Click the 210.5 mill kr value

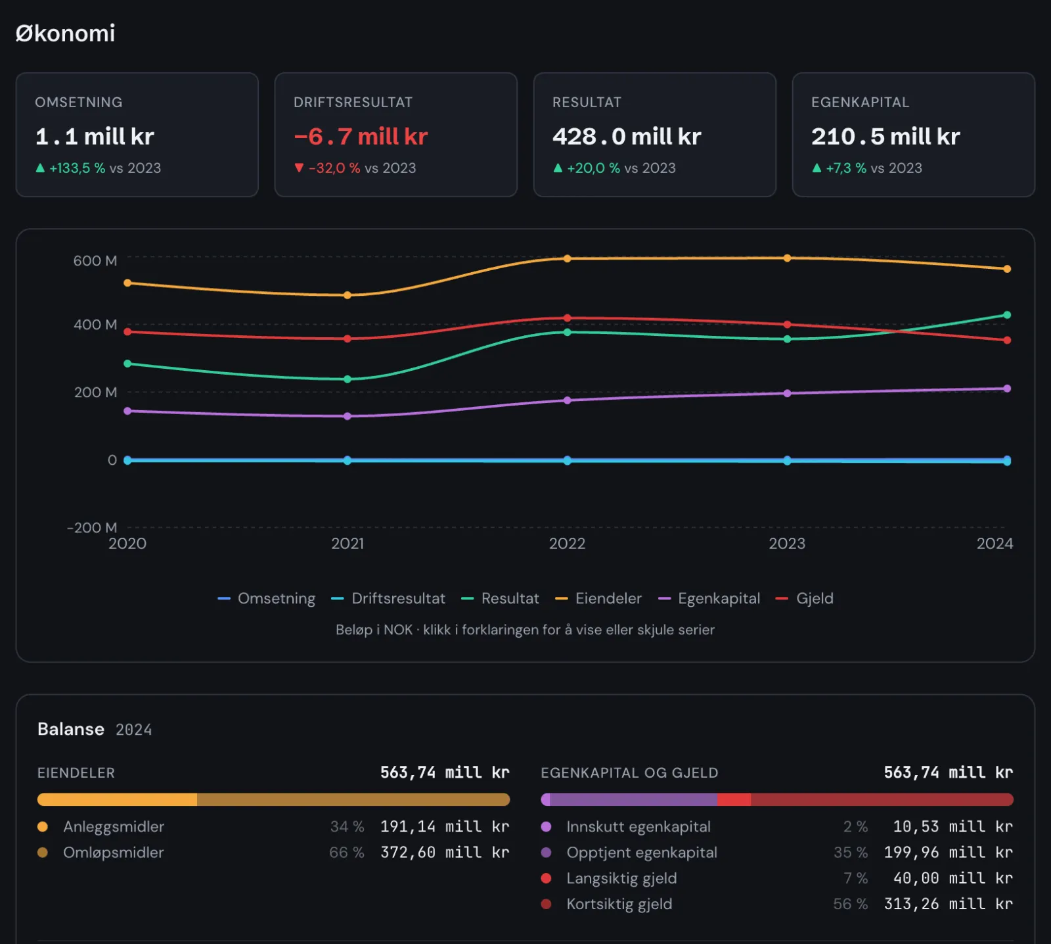pyautogui.click(x=885, y=136)
